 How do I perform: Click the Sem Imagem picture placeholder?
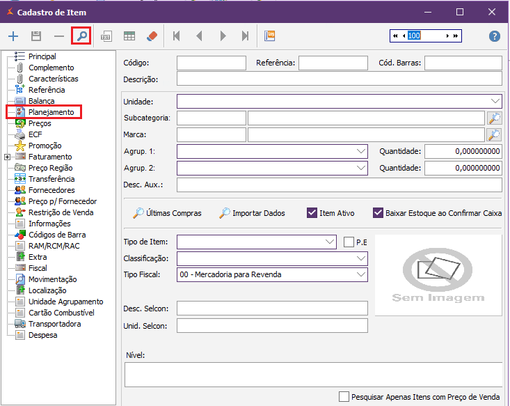(438, 275)
